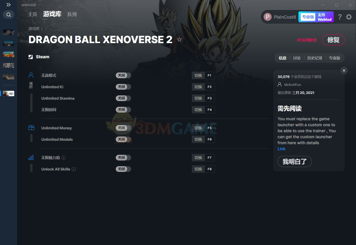The image size is (356, 245).
Task: Change F7 hotkey for 无限魅力值
Action: (203, 158)
